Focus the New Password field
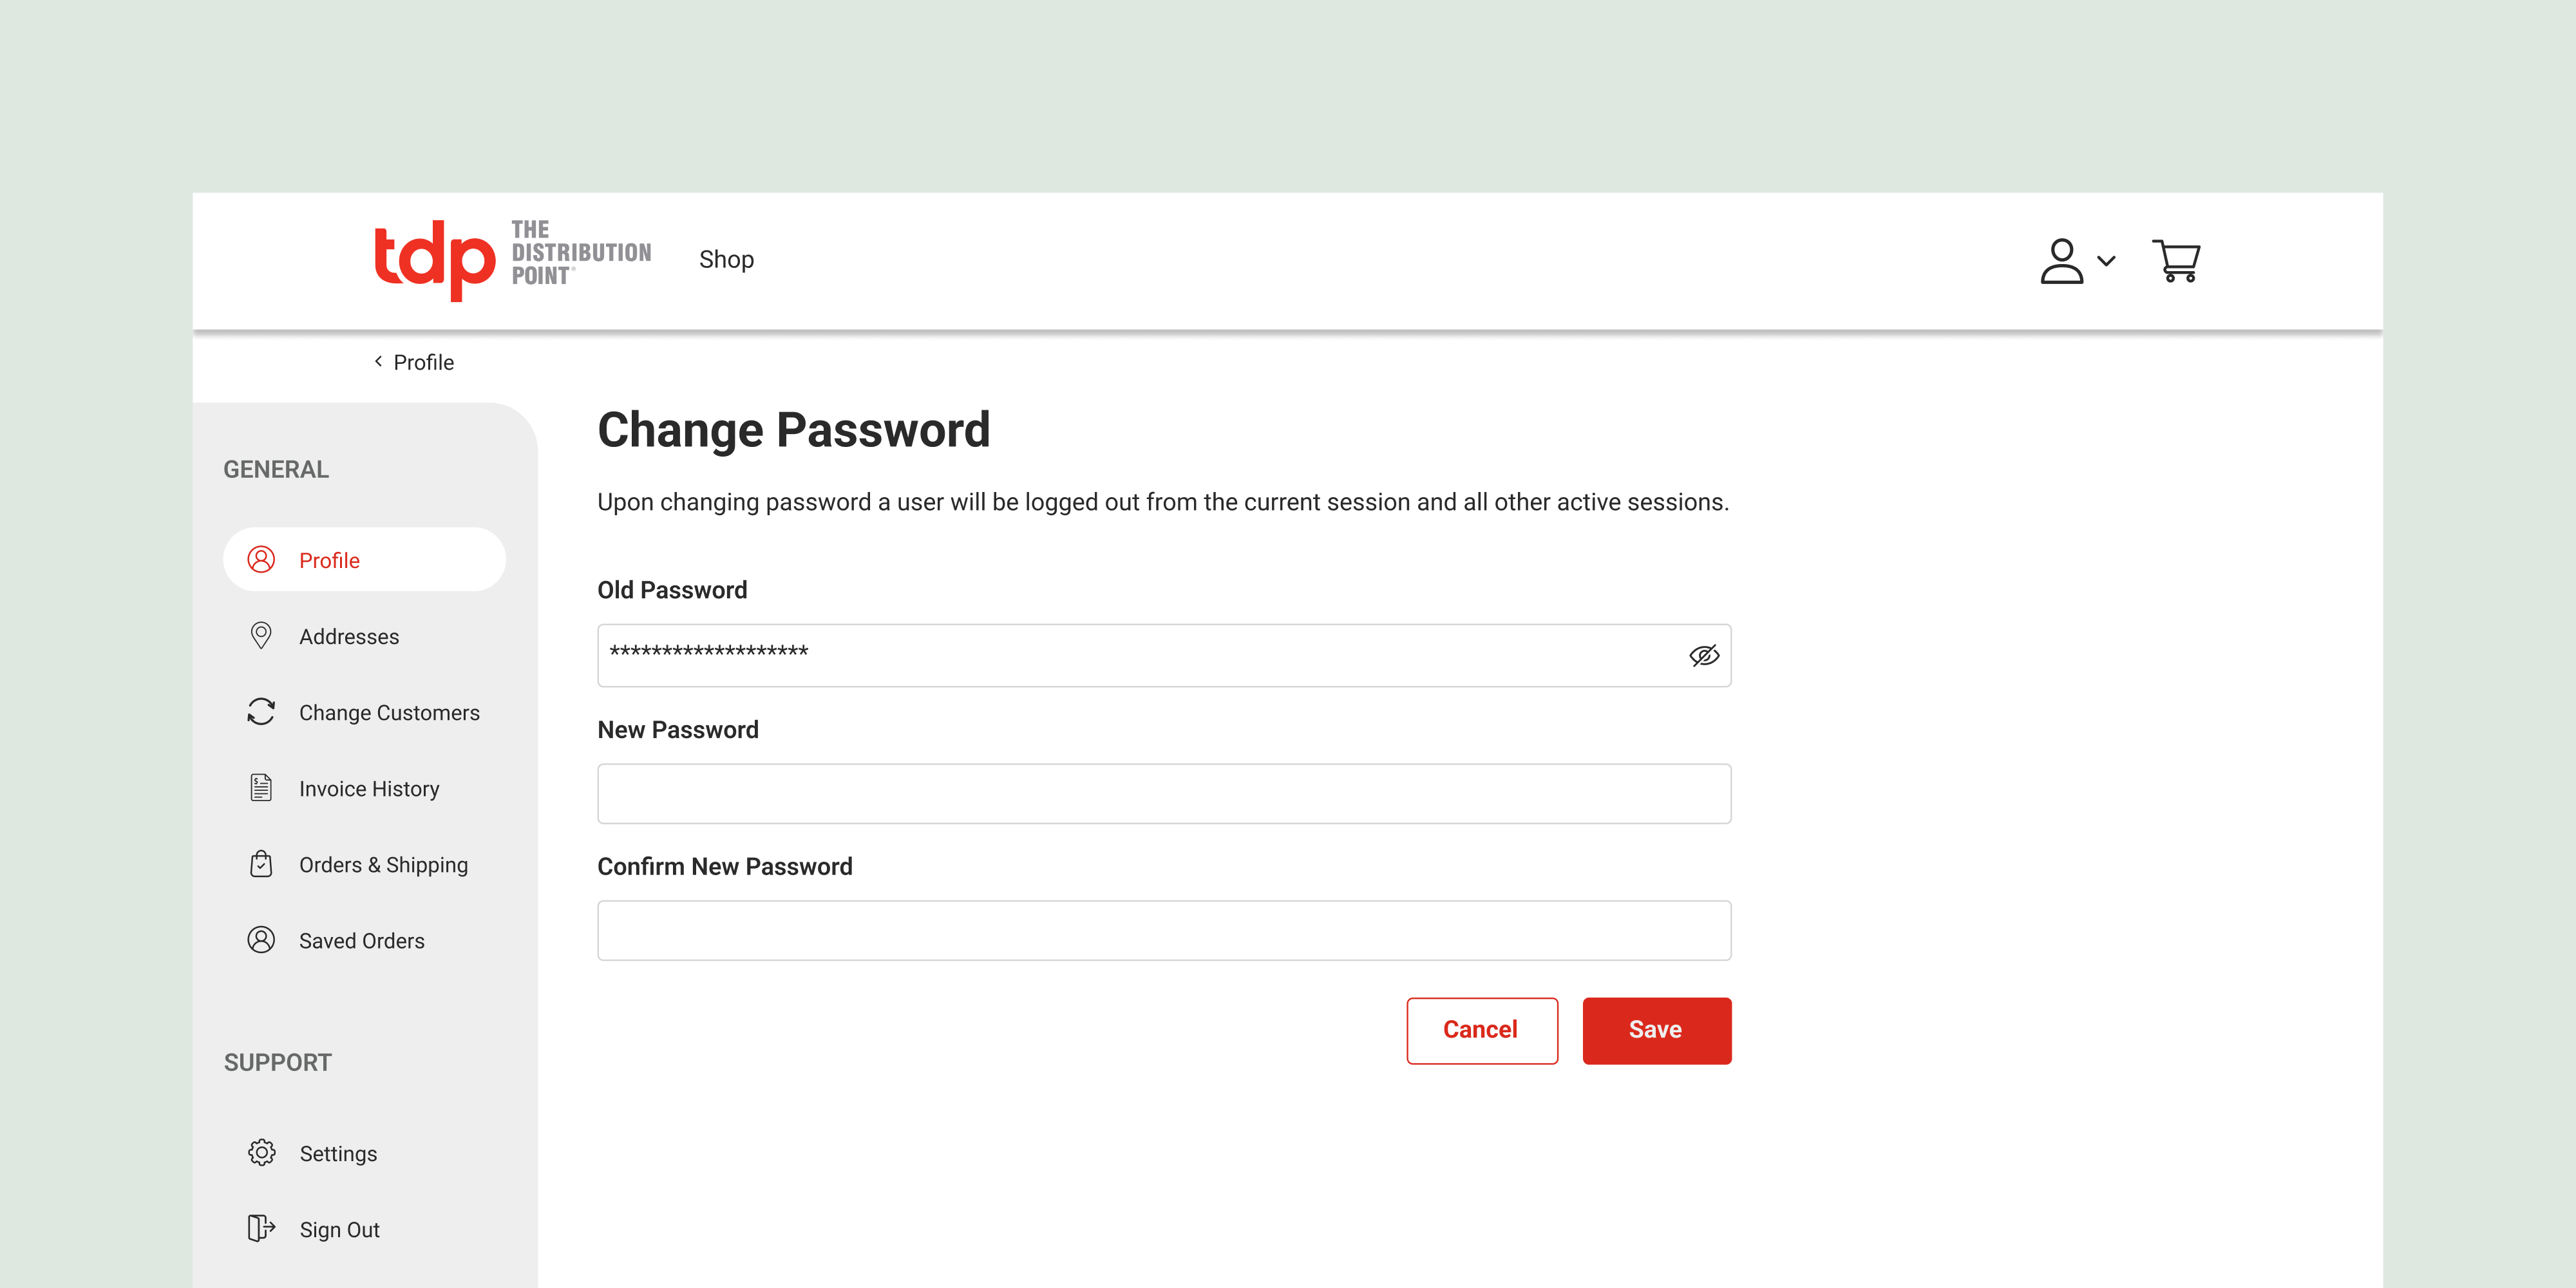Image resolution: width=2576 pixels, height=1288 pixels. click(x=1164, y=794)
